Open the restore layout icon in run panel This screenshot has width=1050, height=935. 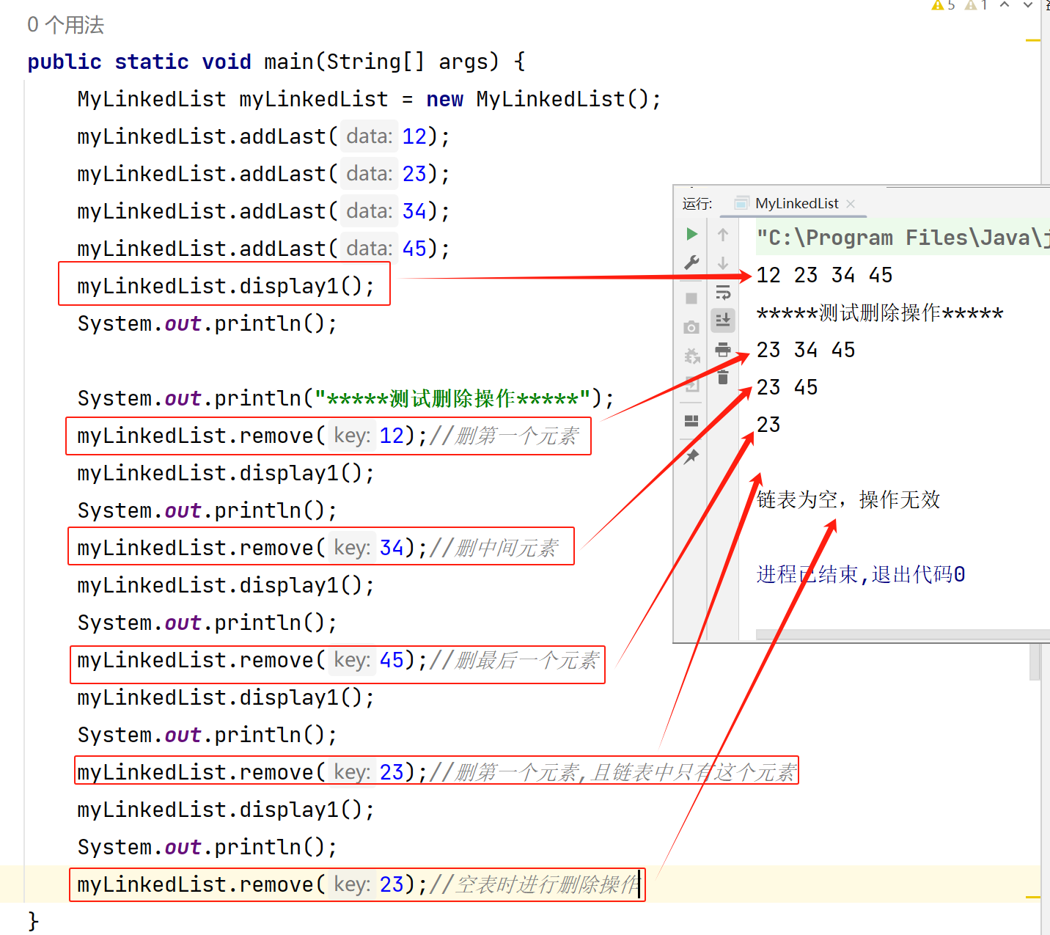(691, 421)
